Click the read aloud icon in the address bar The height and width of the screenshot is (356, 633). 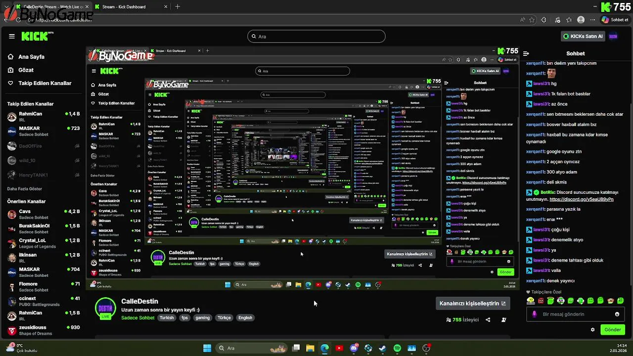point(523,20)
